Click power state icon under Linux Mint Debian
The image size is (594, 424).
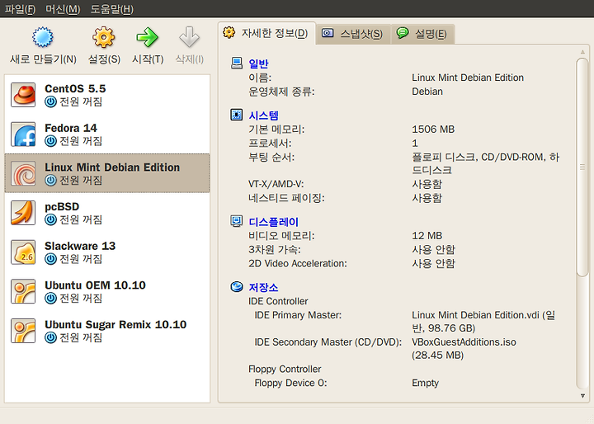pyautogui.click(x=50, y=181)
